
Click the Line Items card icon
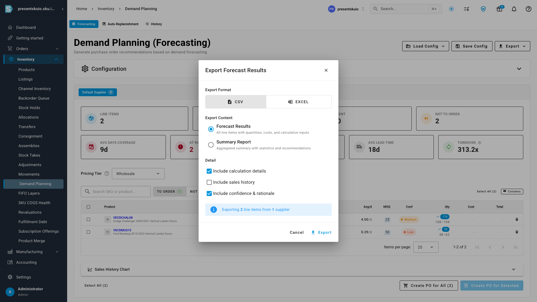[x=91, y=119]
